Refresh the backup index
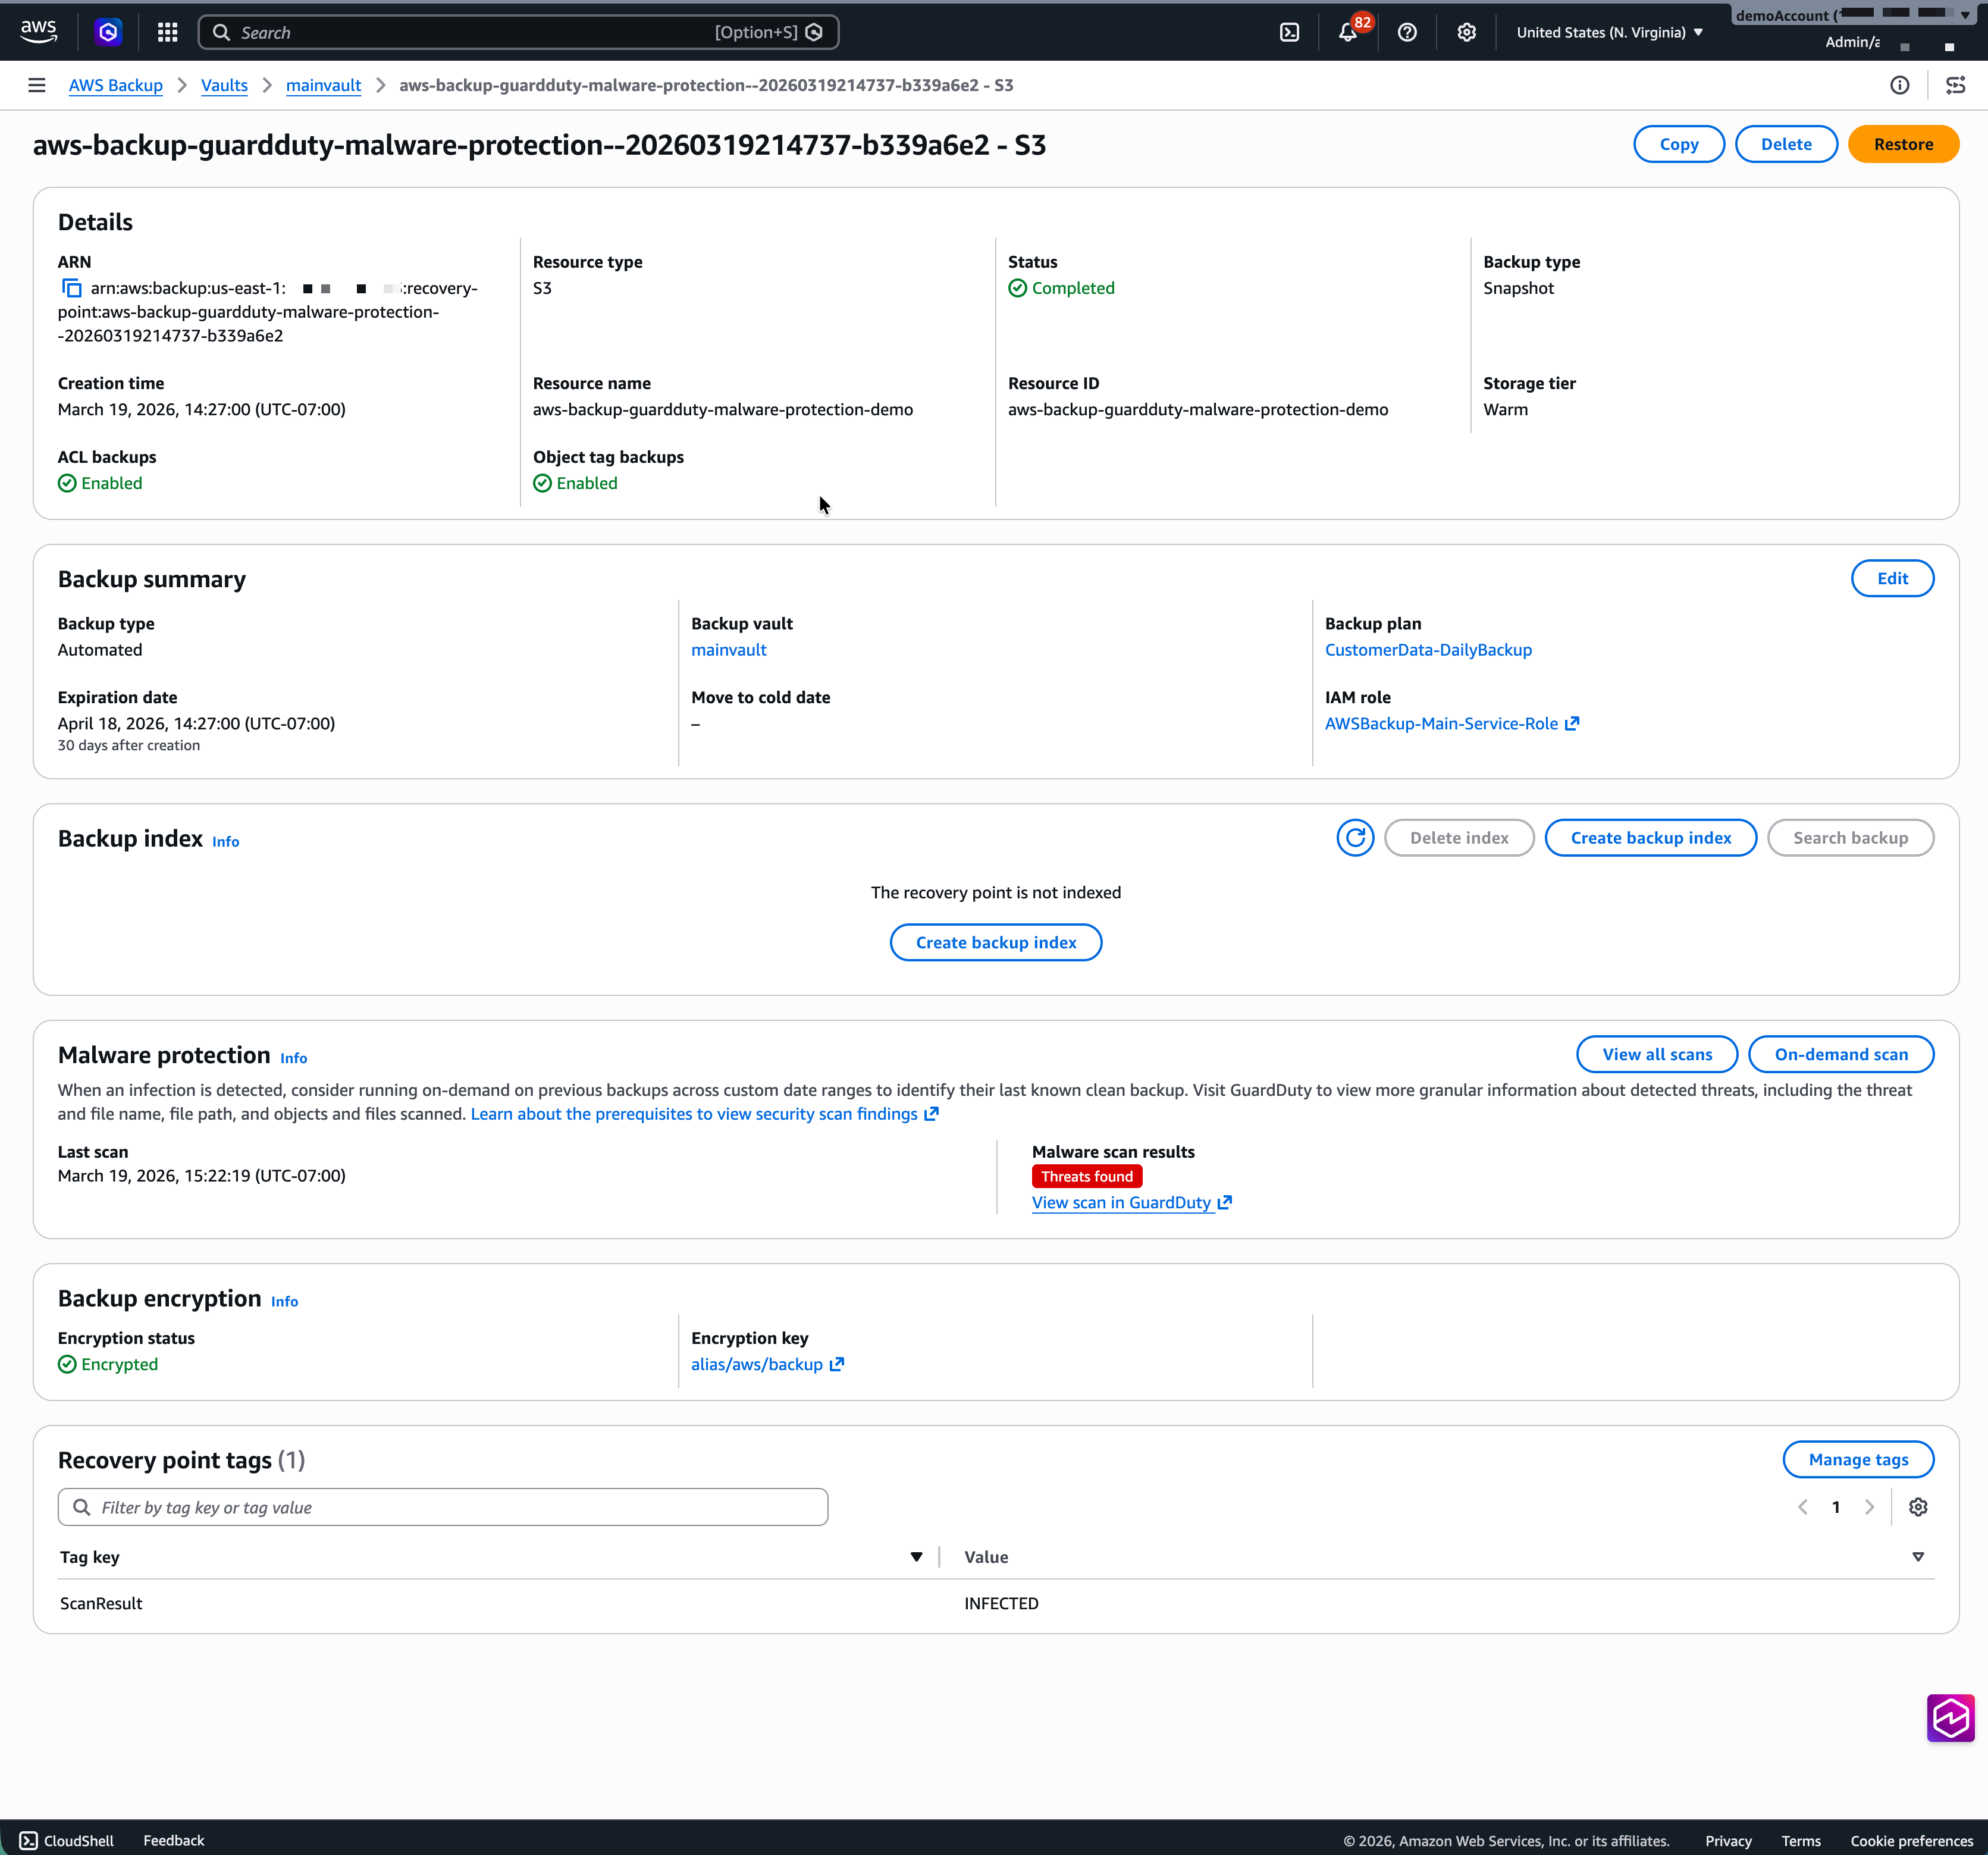 coord(1355,838)
